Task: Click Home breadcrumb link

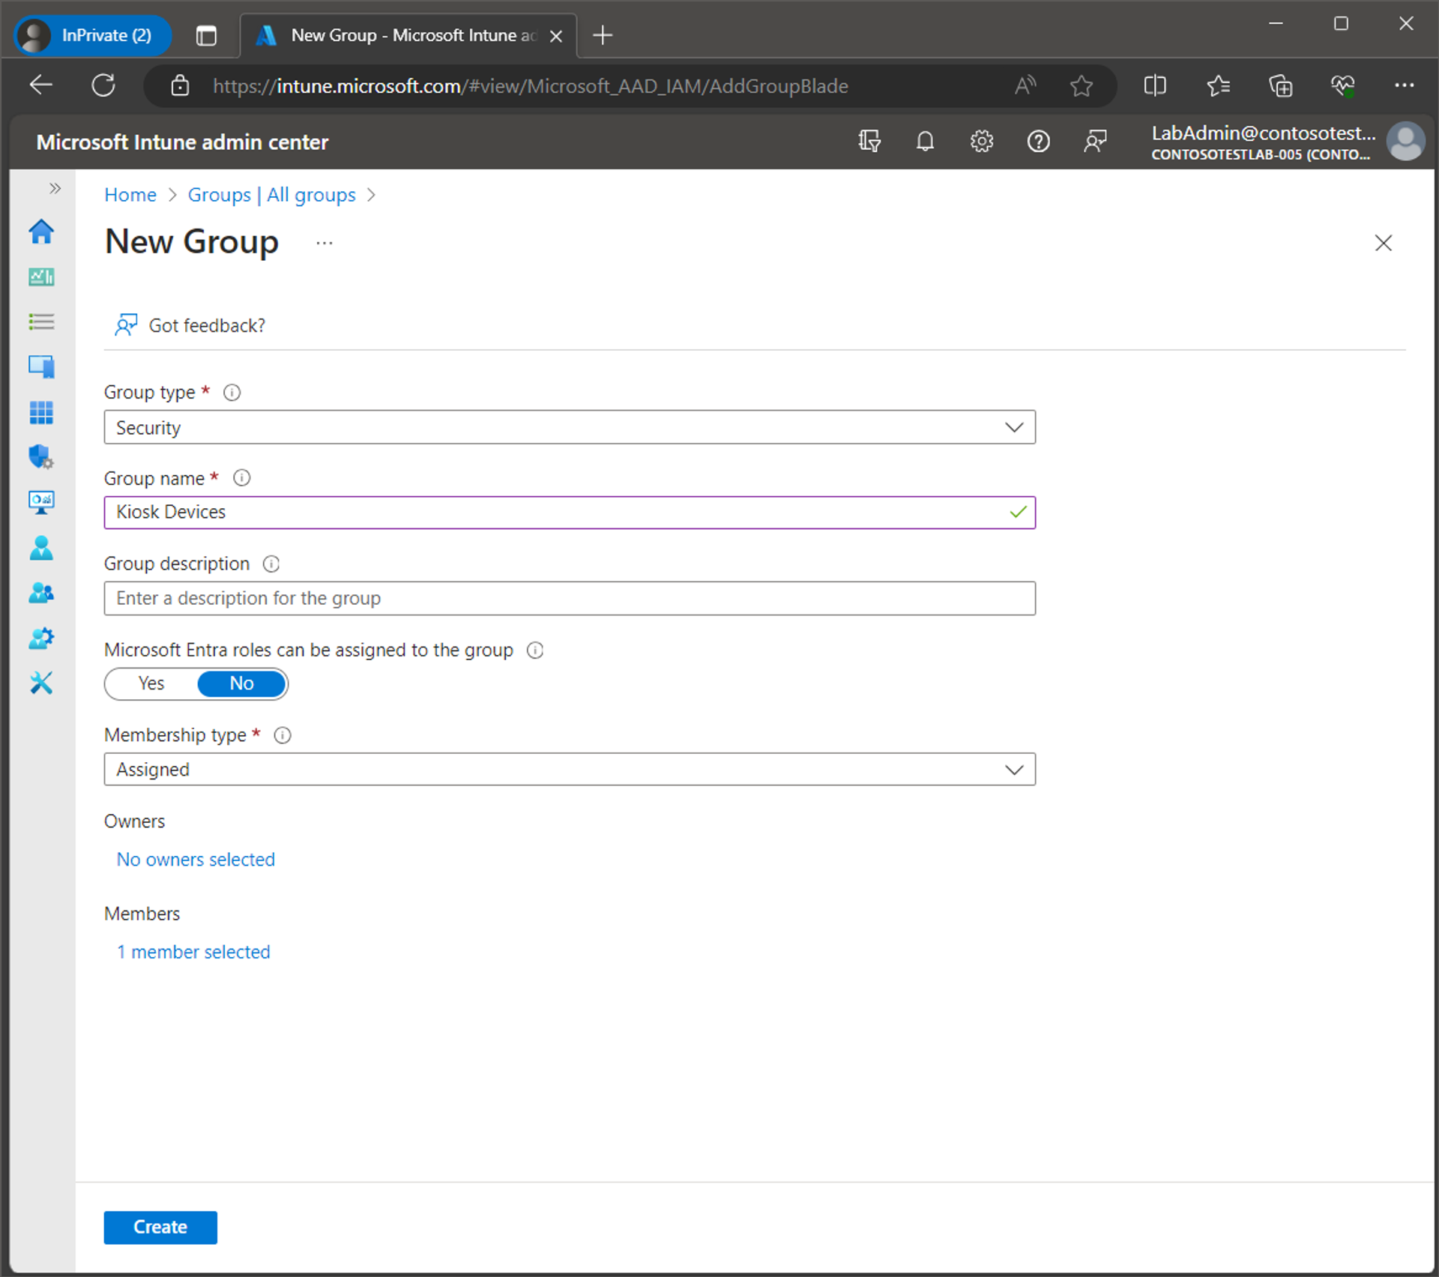Action: tap(130, 195)
